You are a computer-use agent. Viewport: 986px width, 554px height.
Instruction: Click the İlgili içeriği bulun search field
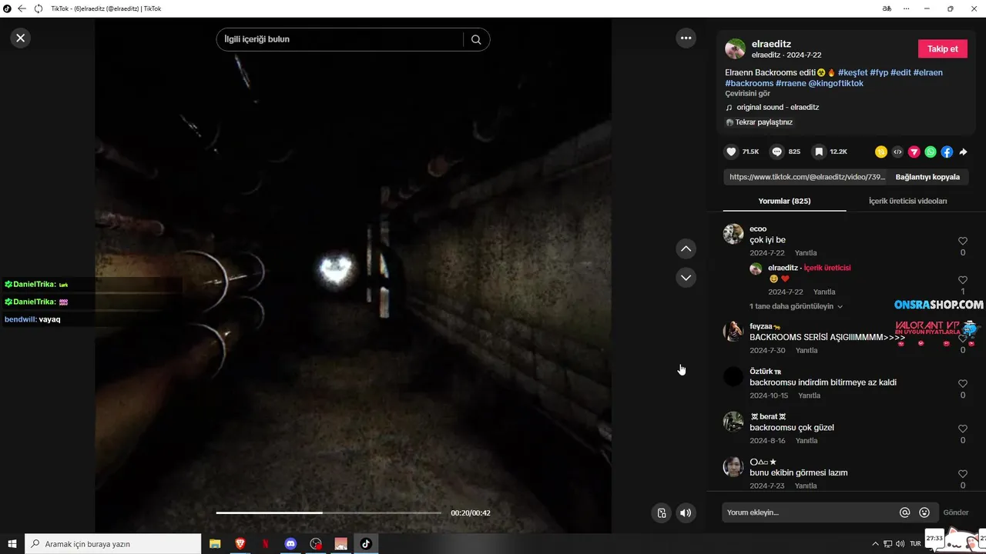(340, 39)
